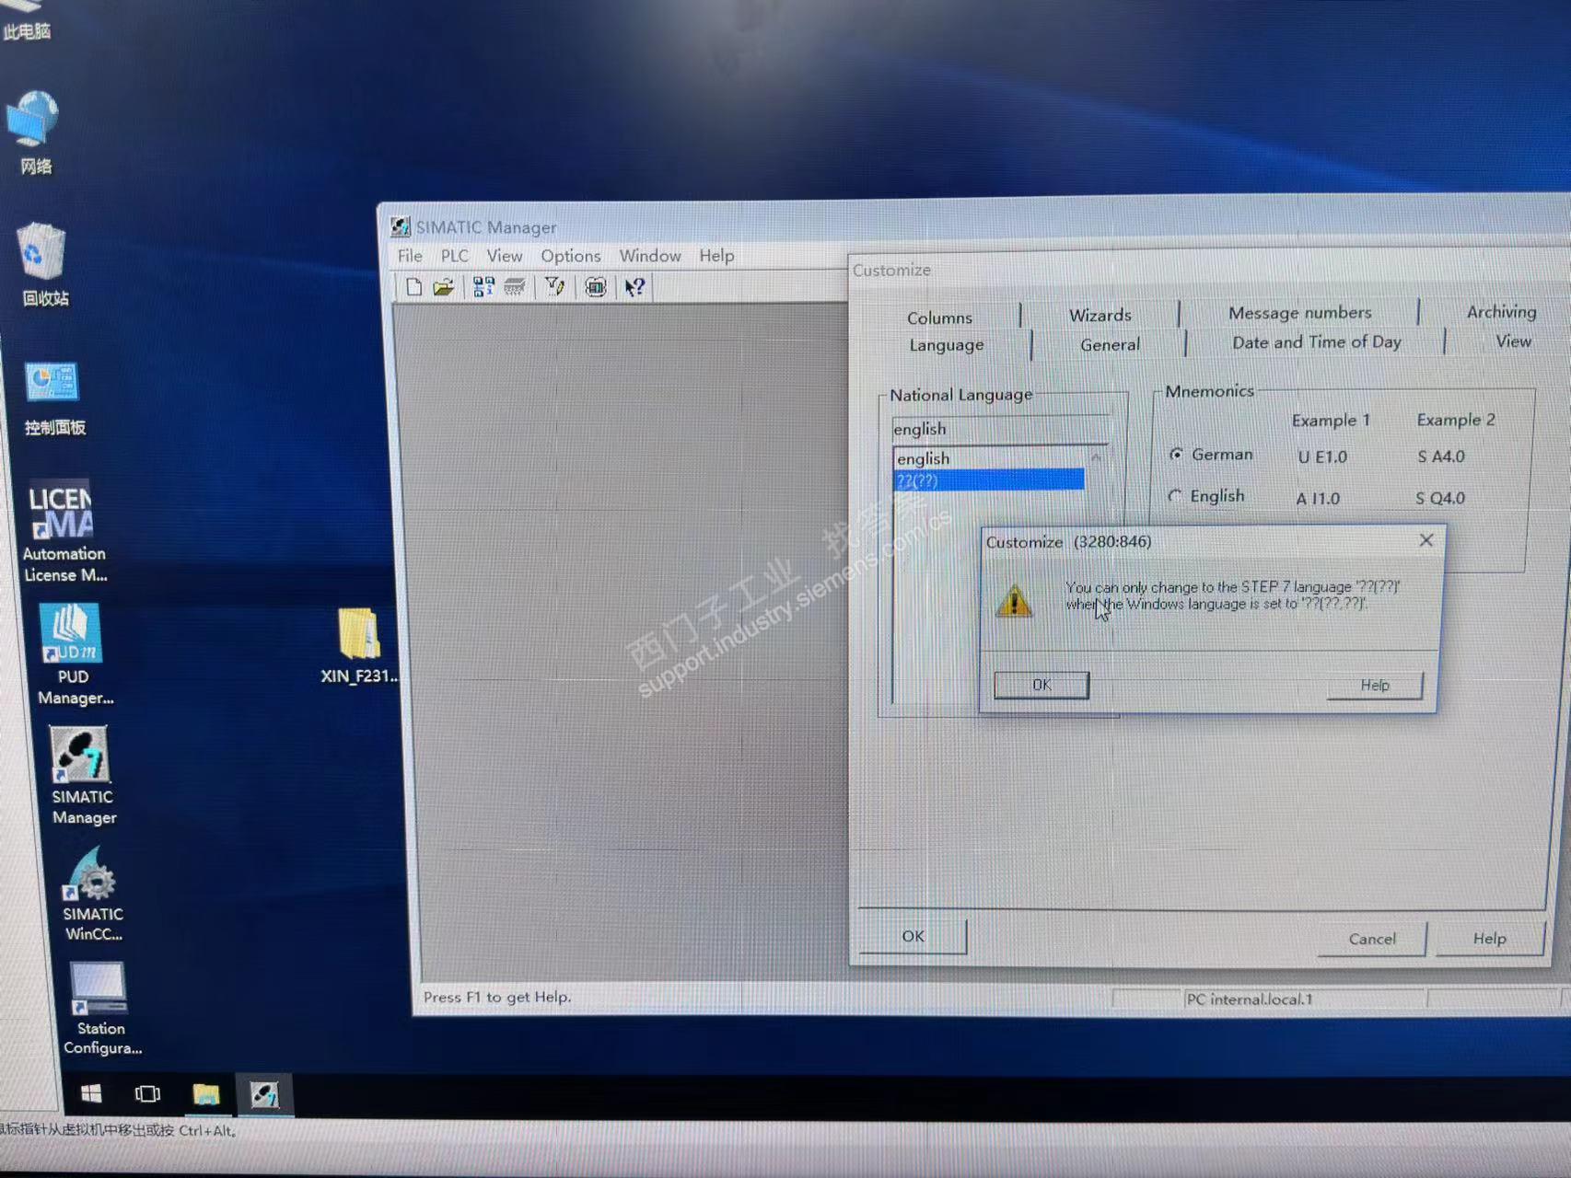
Task: Switch to the Date and Time of Day tab
Action: (x=1317, y=342)
